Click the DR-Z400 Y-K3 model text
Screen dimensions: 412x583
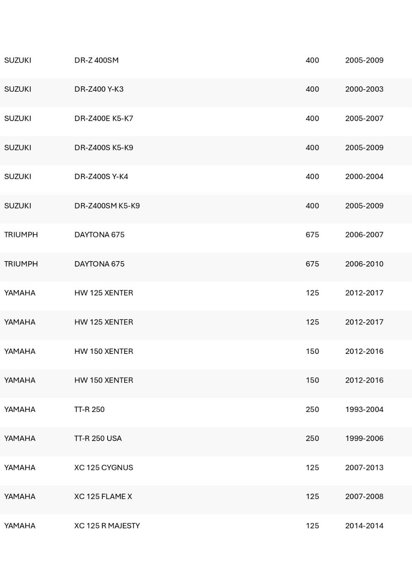(x=99, y=89)
